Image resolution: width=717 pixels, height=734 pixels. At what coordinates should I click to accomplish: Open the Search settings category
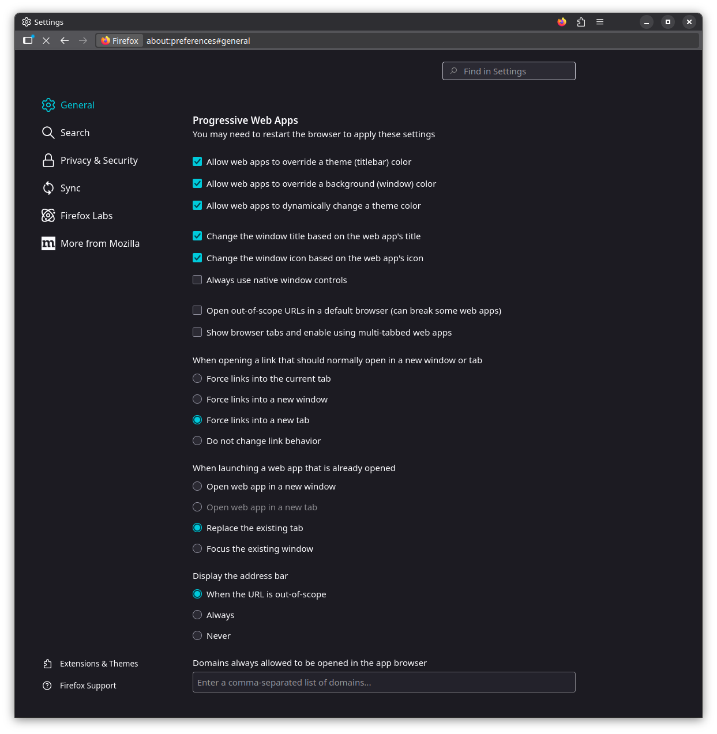[x=74, y=133]
